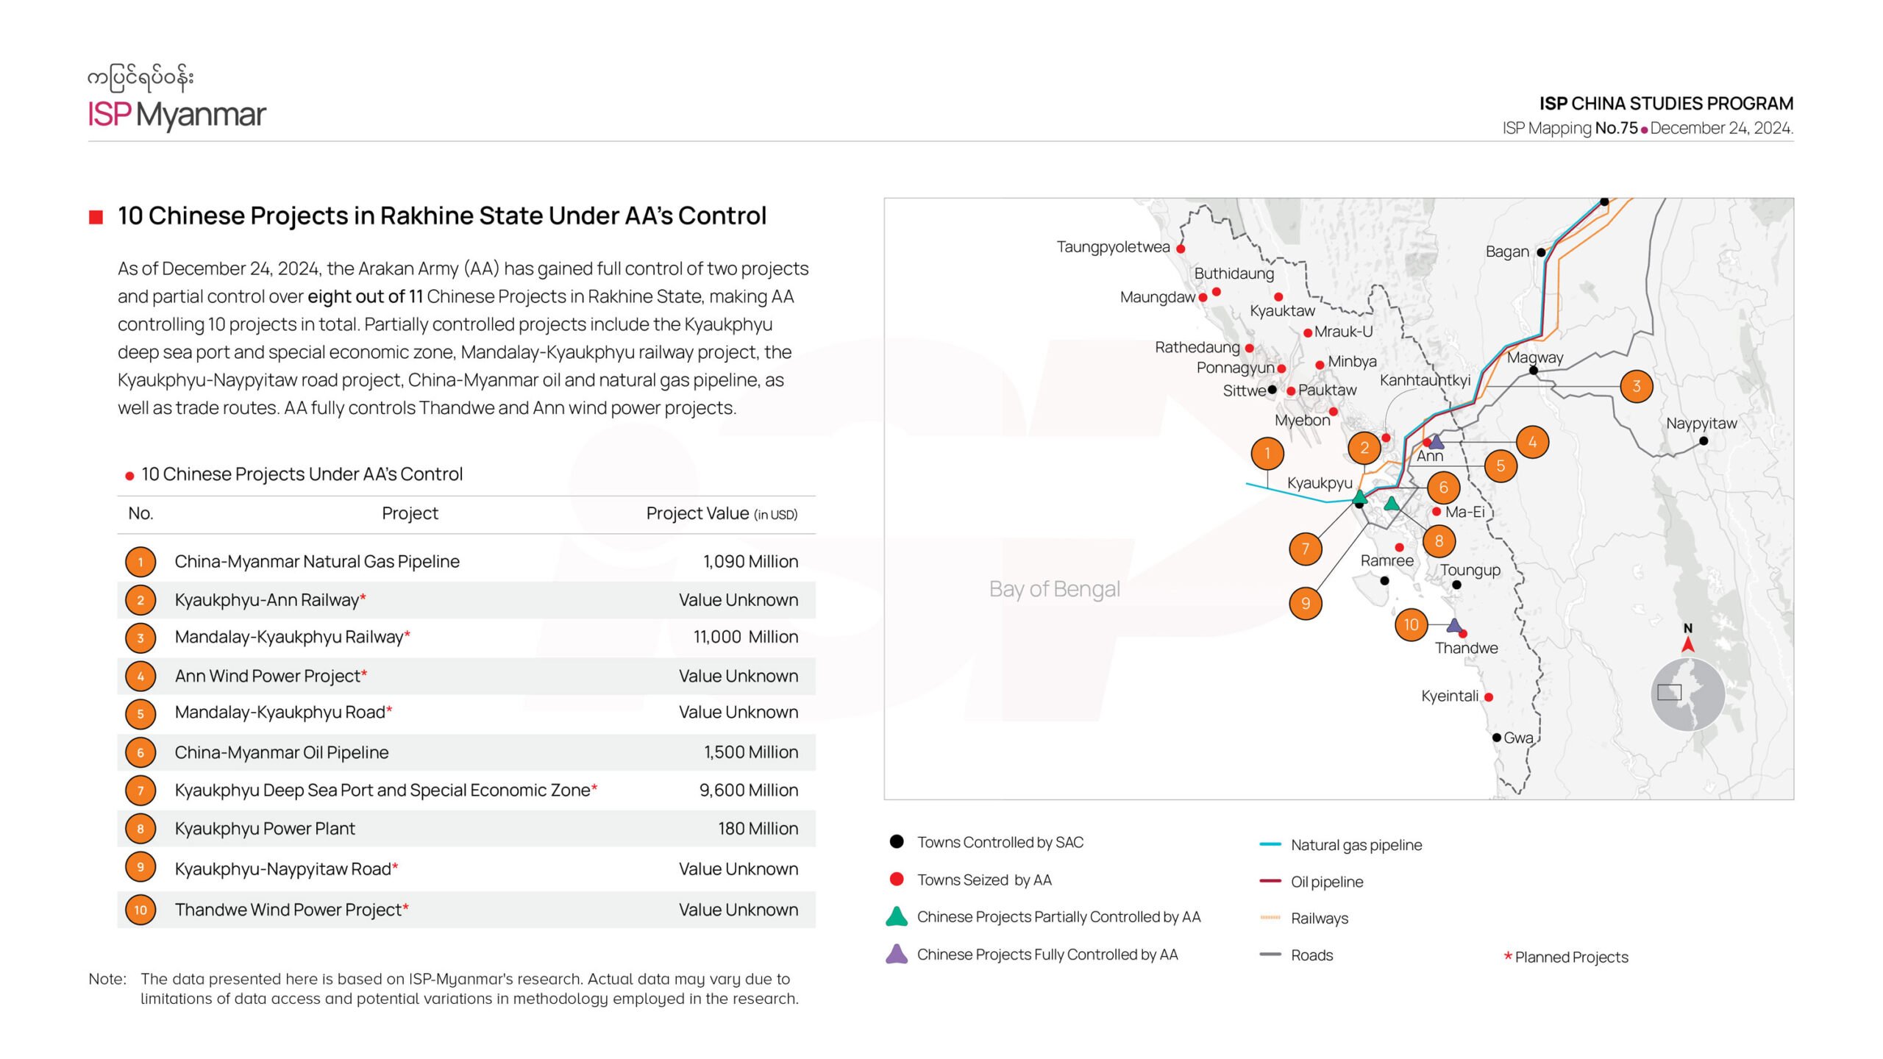
Task: Click purple triangle in the legend
Action: pos(897,955)
